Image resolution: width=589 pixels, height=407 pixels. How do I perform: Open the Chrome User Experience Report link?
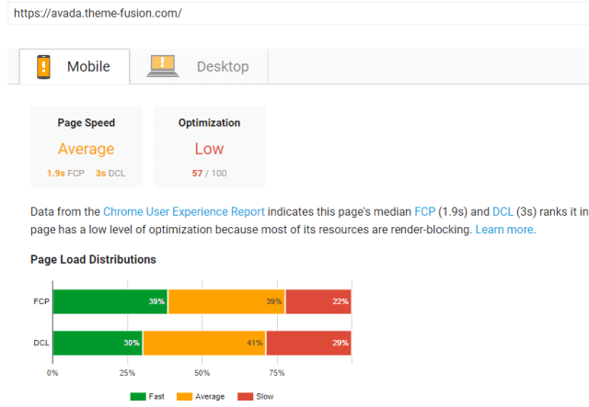[184, 212]
